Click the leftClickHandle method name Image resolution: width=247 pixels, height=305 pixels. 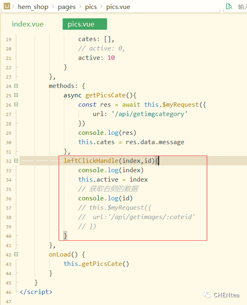pyautogui.click(x=91, y=161)
